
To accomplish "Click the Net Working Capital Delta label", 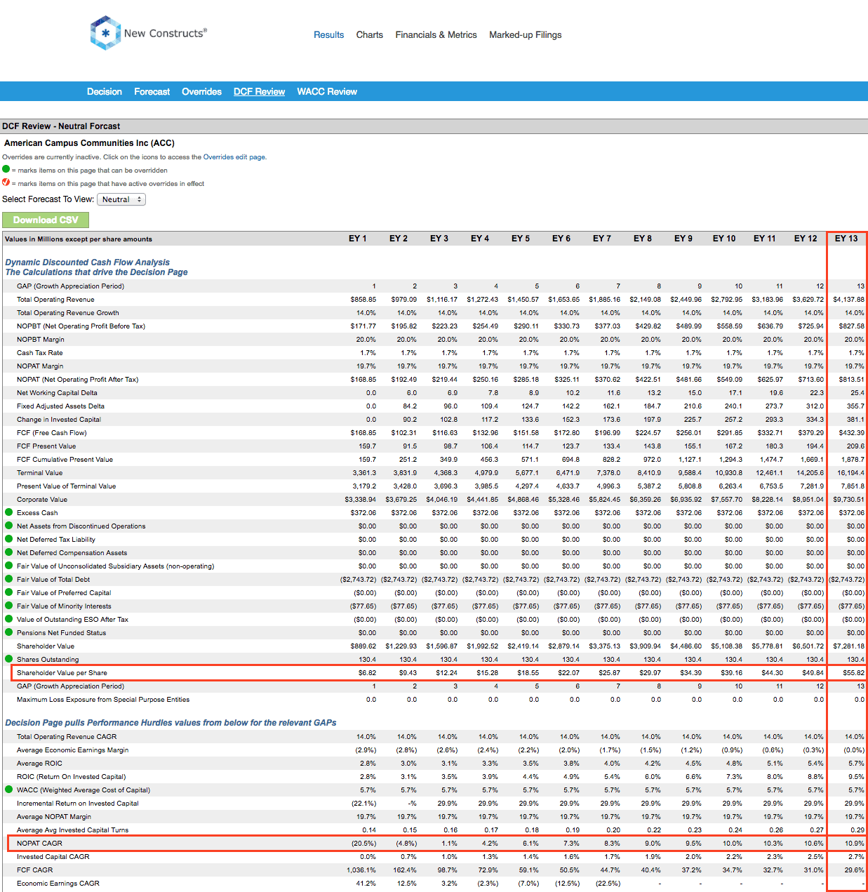I will 58,393.
